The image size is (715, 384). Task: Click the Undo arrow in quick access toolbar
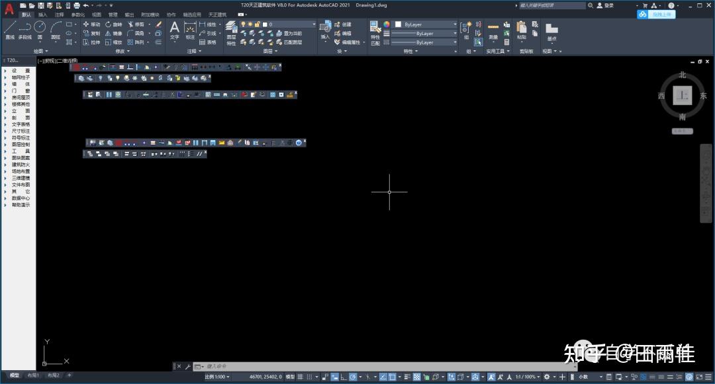click(x=85, y=5)
